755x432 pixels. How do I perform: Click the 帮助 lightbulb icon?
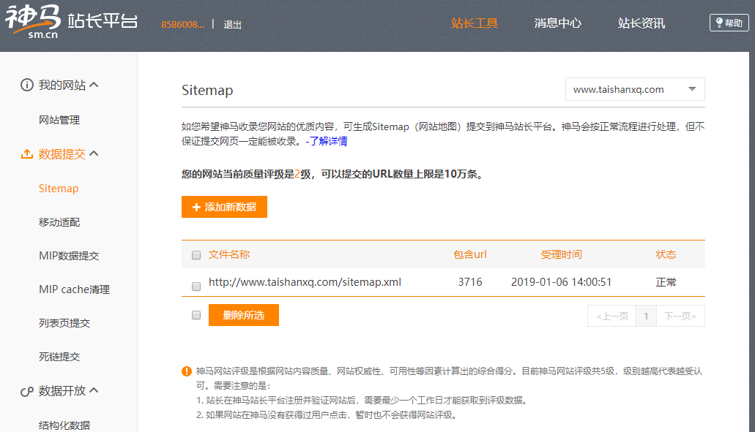click(x=720, y=22)
